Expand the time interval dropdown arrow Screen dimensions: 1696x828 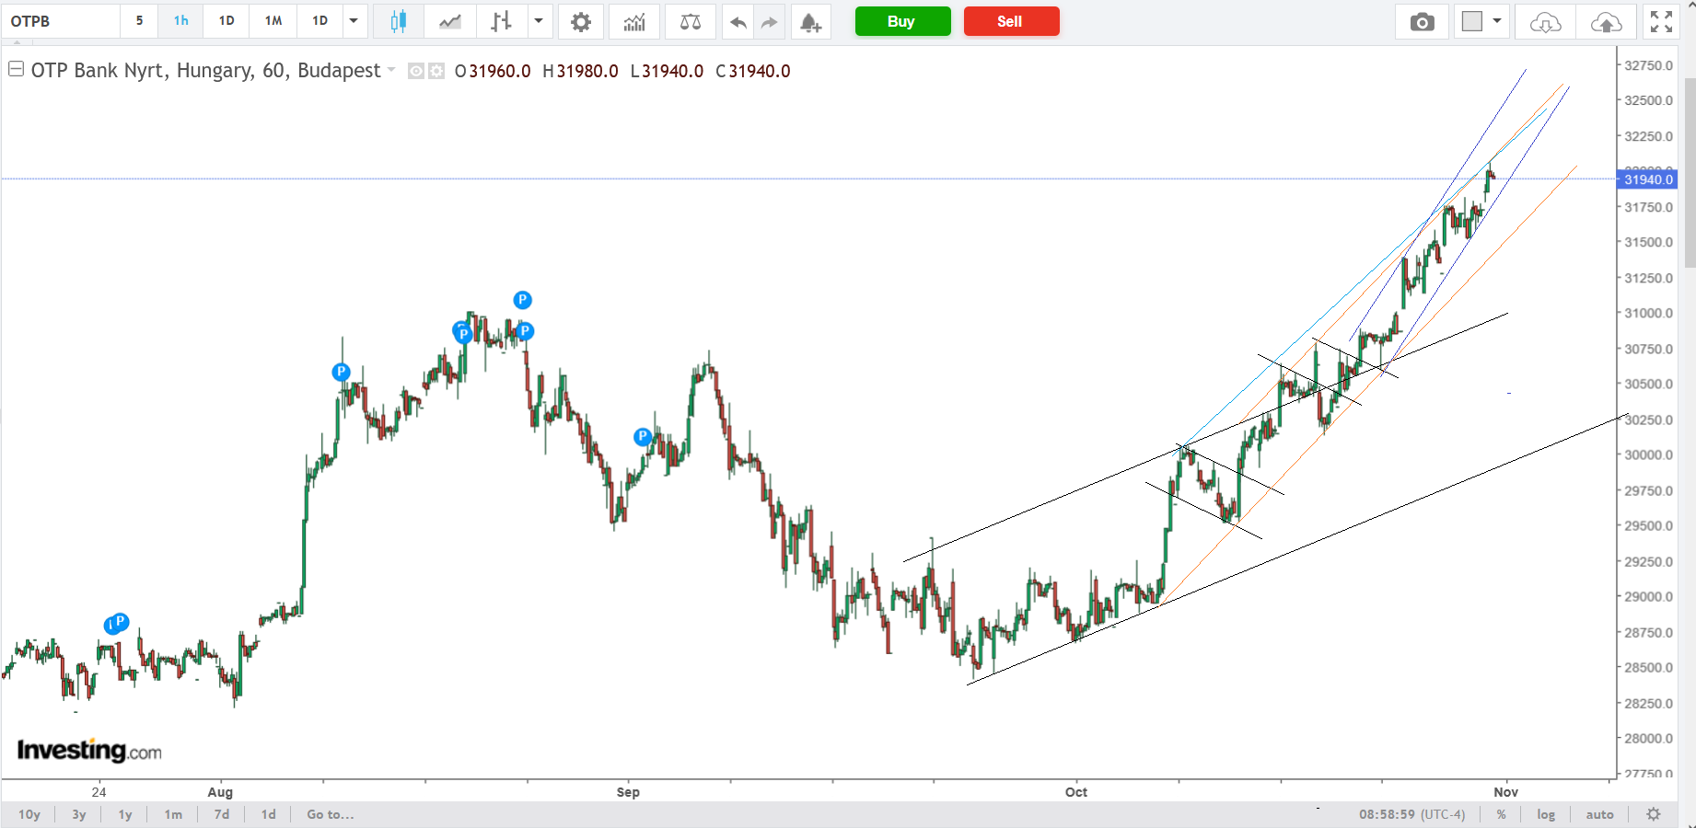click(354, 21)
